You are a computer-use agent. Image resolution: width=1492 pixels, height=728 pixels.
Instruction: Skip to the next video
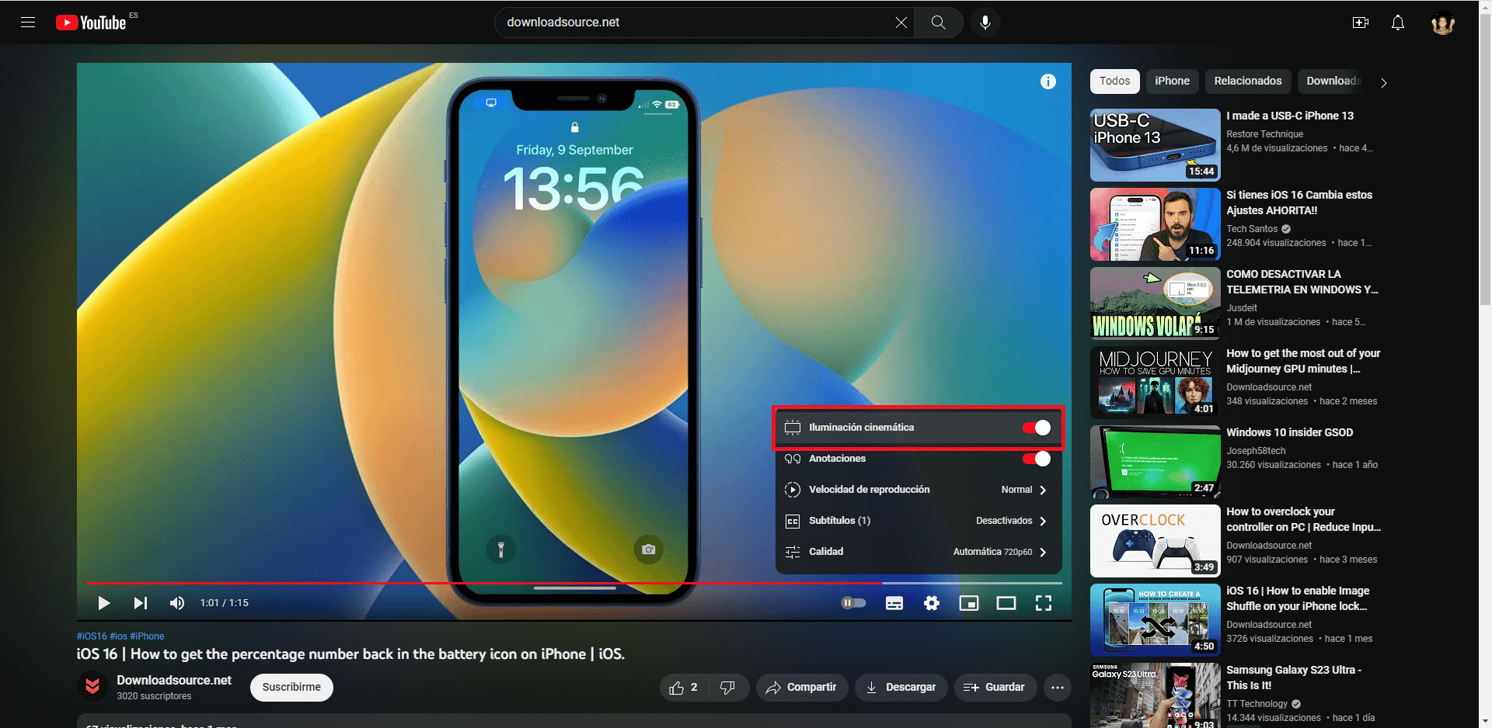(x=141, y=603)
